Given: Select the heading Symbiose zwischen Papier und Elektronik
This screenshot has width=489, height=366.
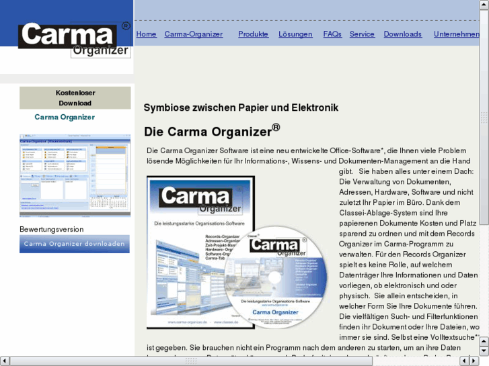Looking at the screenshot, I should pos(241,107).
